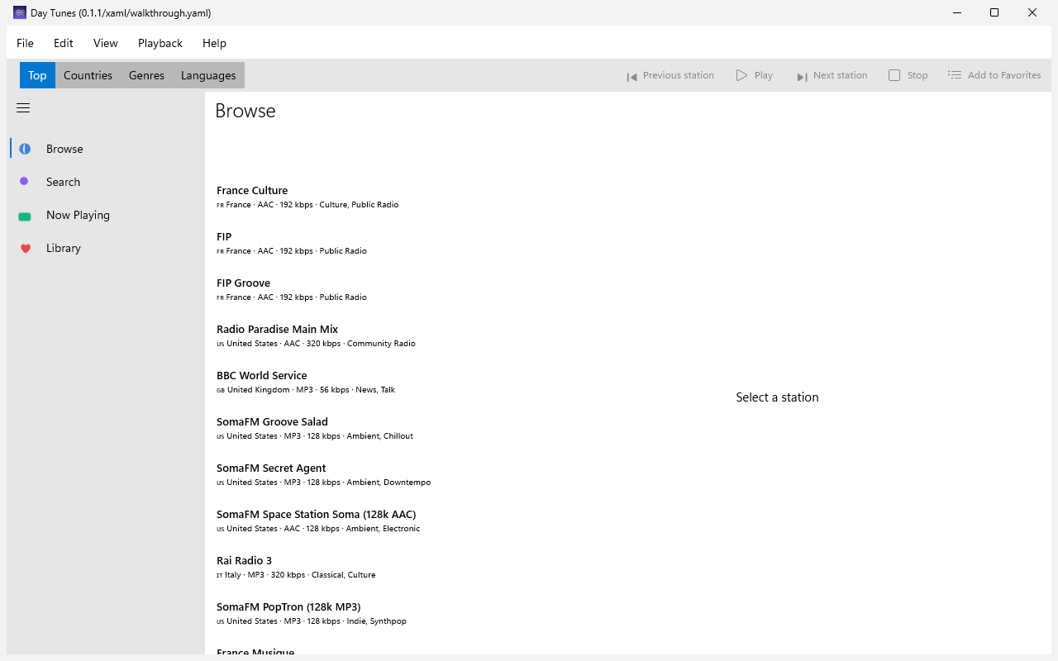Open the Library page label
Screen dimensions: 1058x661
(x=64, y=248)
